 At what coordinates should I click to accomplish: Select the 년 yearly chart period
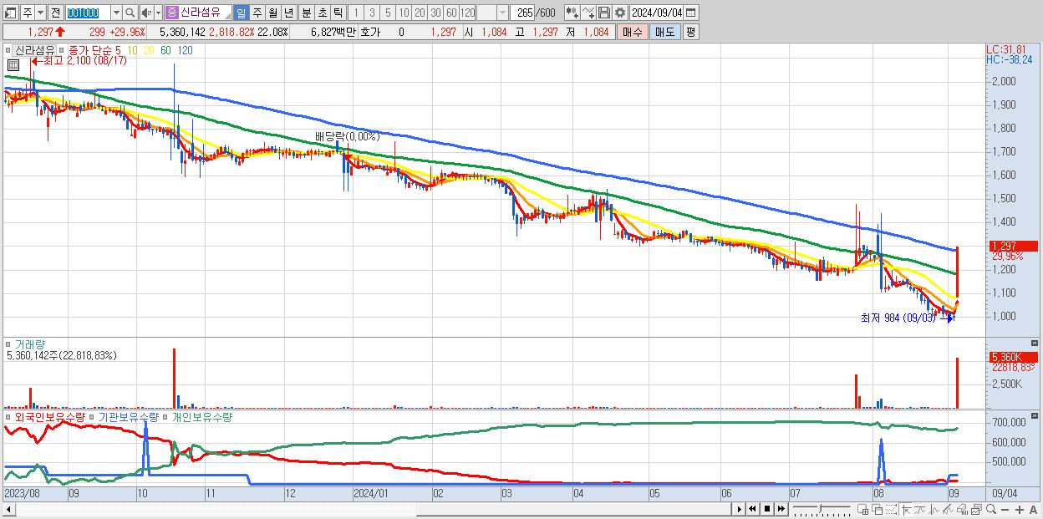click(288, 13)
